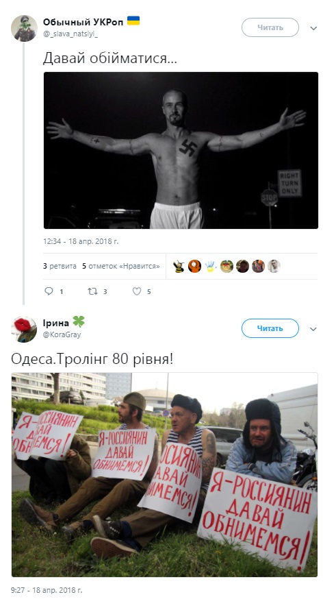Like the tweet with heart icon
Screen dimensions: 323x599
(136, 291)
